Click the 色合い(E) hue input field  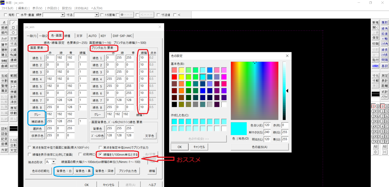coord(267,125)
